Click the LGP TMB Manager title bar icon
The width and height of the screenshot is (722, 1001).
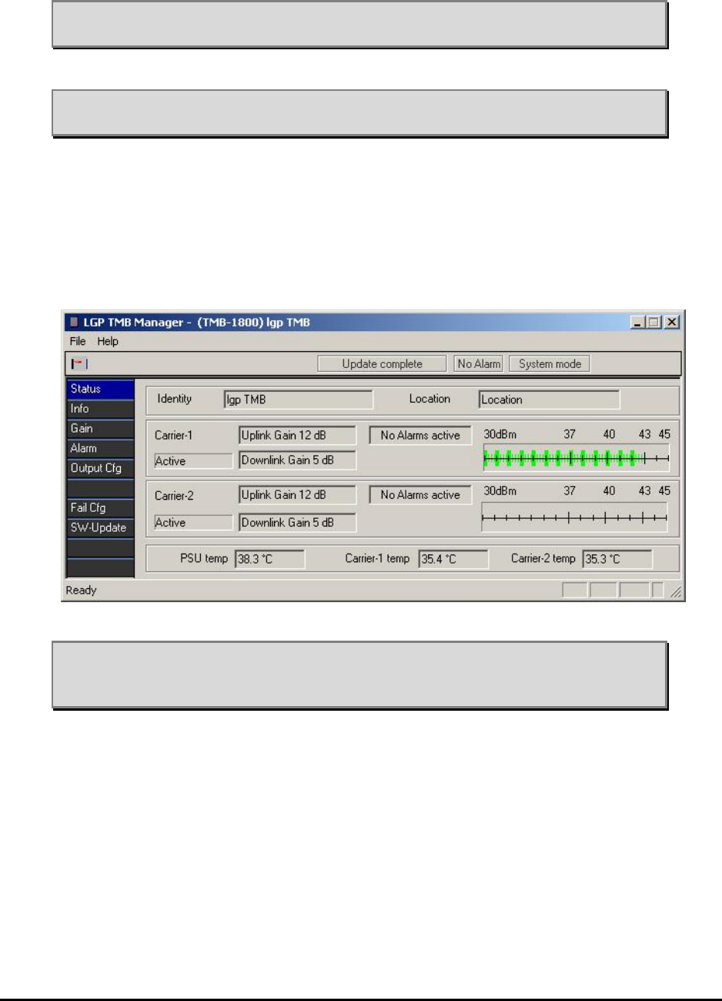74,323
